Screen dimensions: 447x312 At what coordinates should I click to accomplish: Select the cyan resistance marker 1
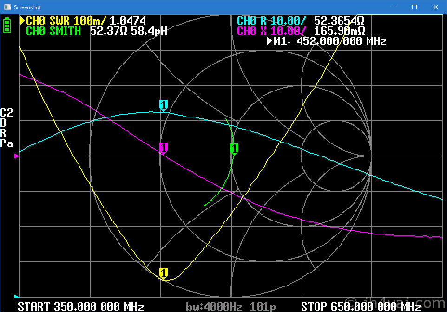click(163, 104)
